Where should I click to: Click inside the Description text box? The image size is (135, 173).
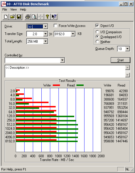tap(65, 71)
